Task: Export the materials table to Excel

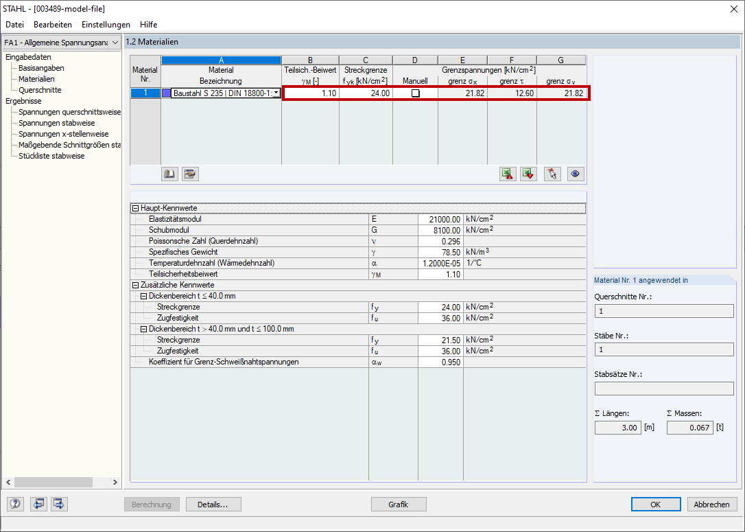Action: coord(508,173)
